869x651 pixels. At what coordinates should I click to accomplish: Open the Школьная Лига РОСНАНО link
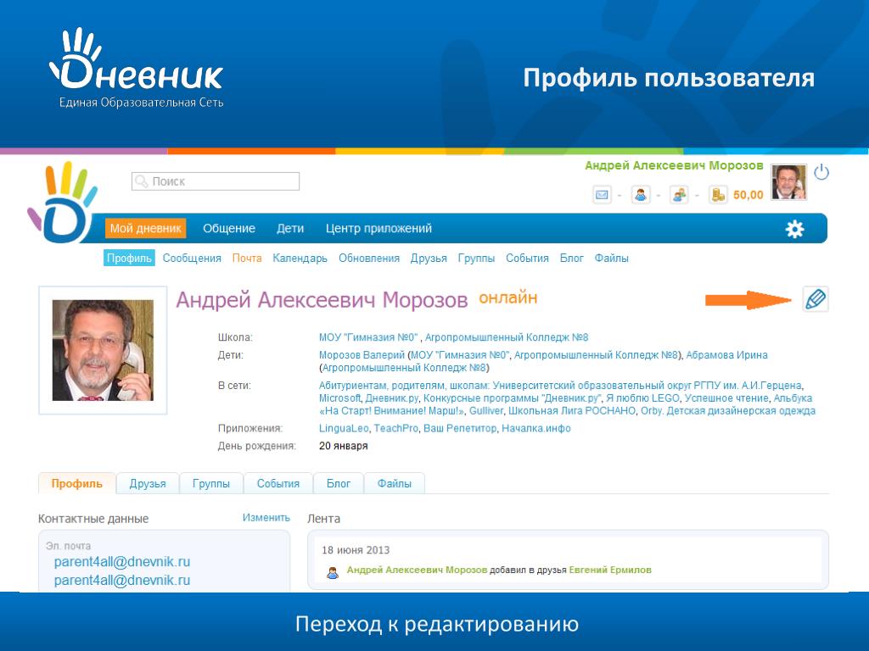coord(572,411)
